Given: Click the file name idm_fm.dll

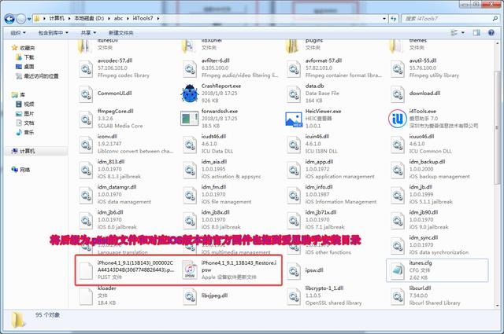Looking at the screenshot, I should (213, 187).
